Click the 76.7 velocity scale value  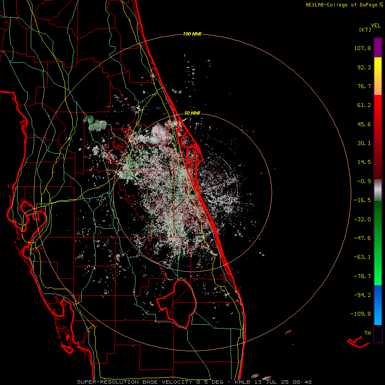click(364, 86)
